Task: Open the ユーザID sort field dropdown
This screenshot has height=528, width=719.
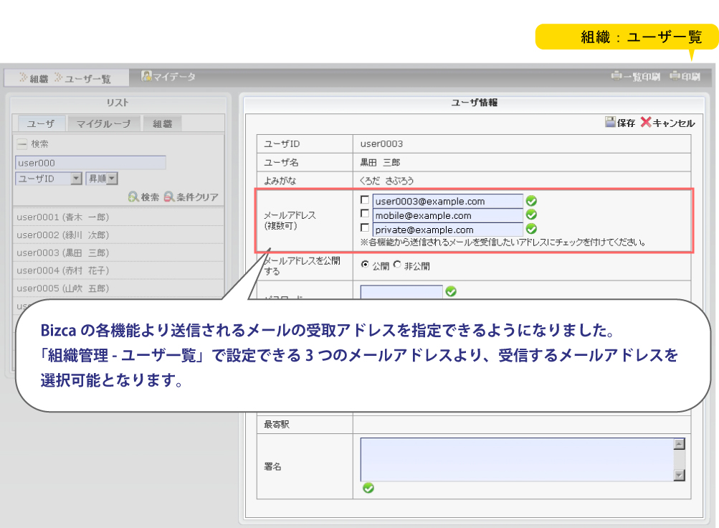Action: click(49, 179)
